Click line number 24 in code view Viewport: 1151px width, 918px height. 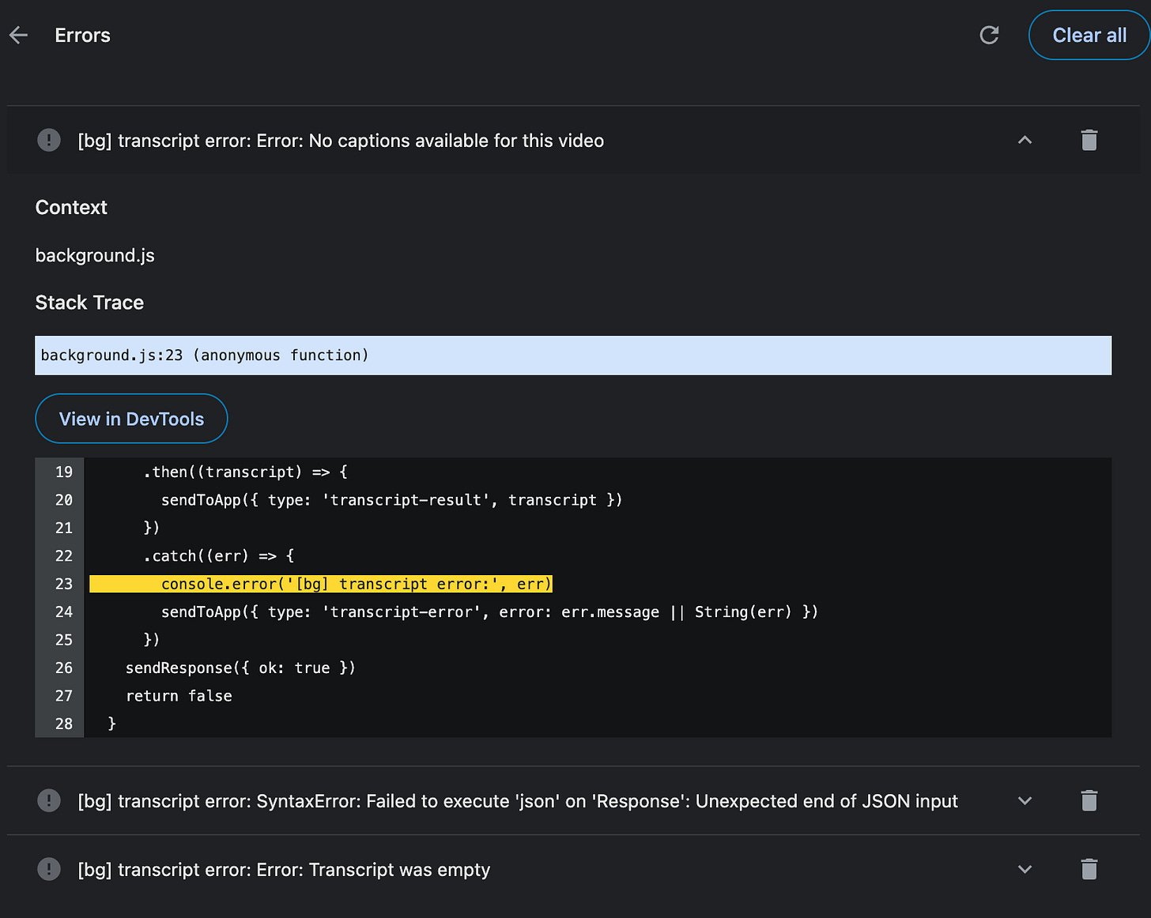(x=63, y=612)
